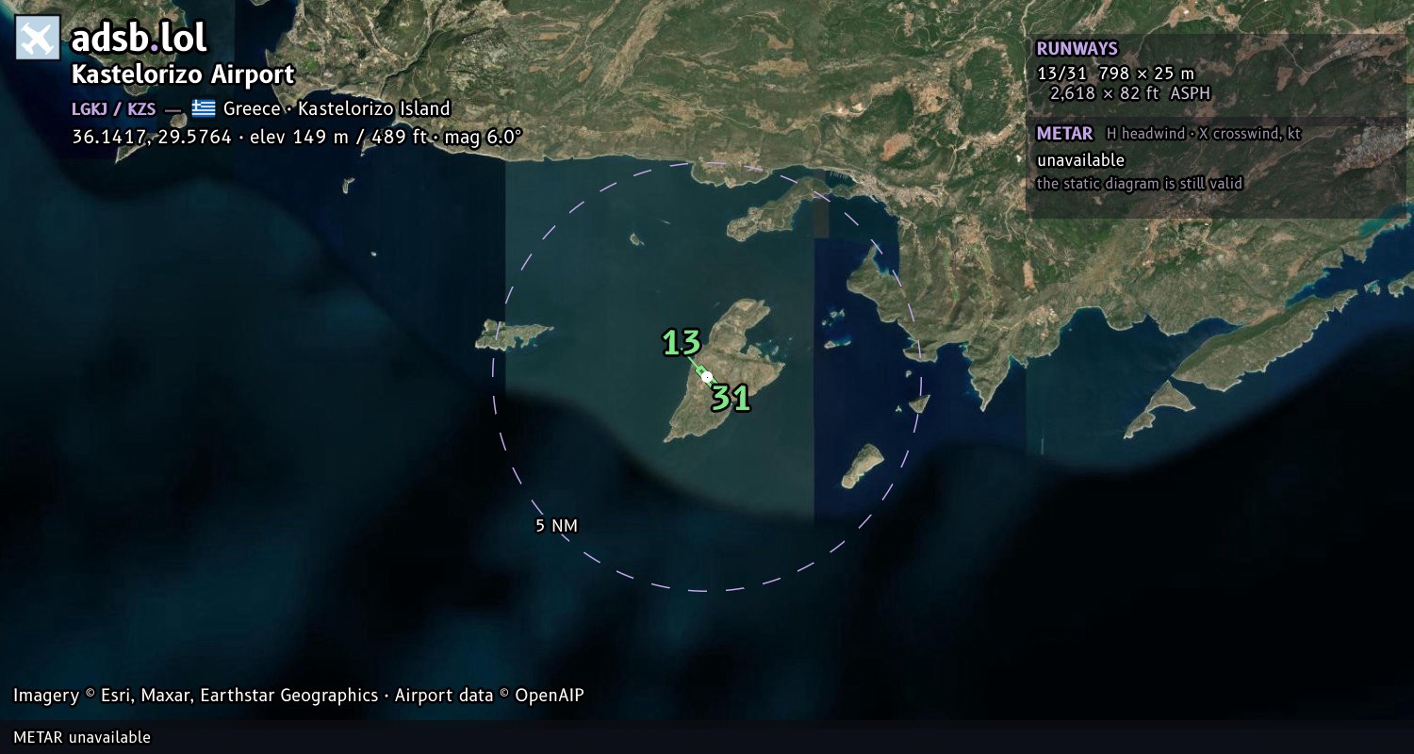
Task: Click the runway 31 end label
Action: 731,399
